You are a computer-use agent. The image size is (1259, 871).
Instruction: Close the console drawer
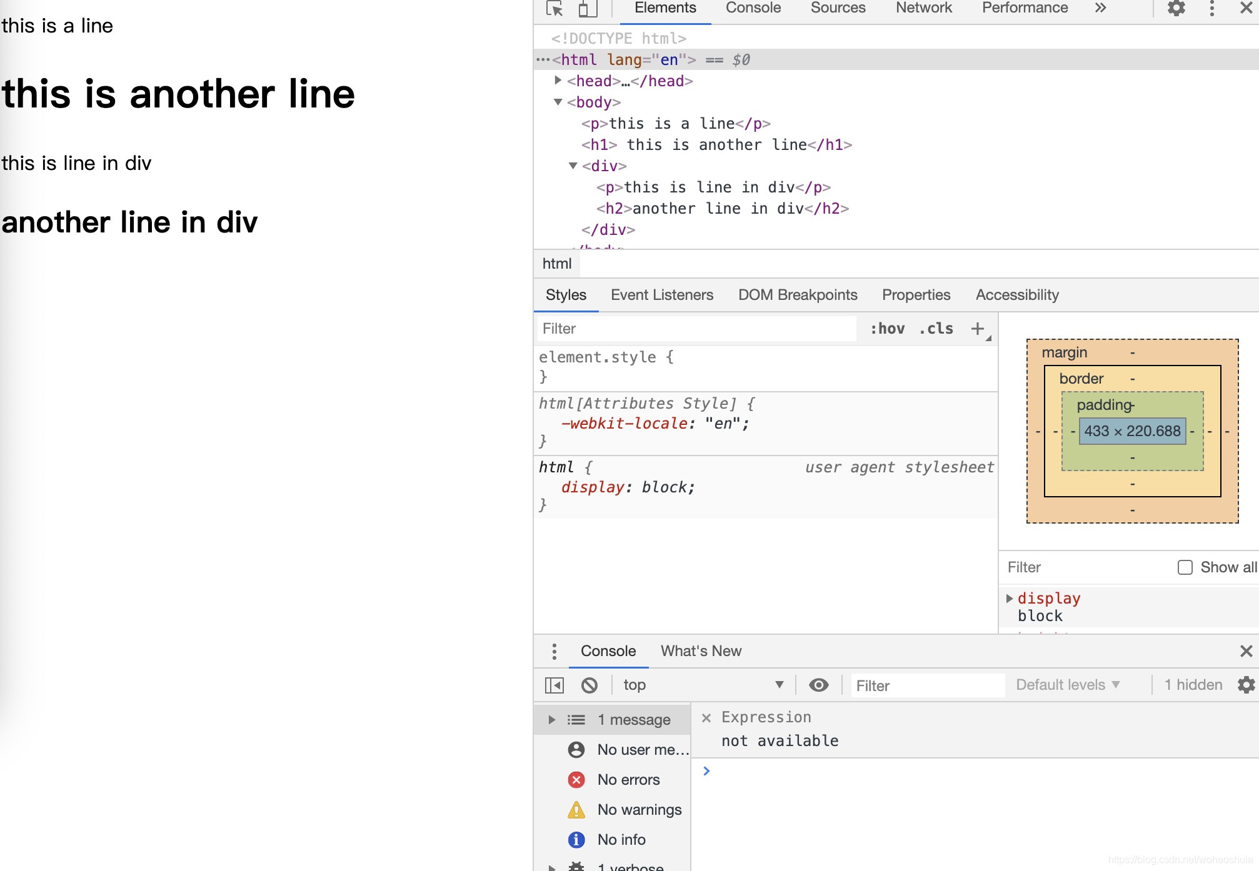(x=1246, y=651)
